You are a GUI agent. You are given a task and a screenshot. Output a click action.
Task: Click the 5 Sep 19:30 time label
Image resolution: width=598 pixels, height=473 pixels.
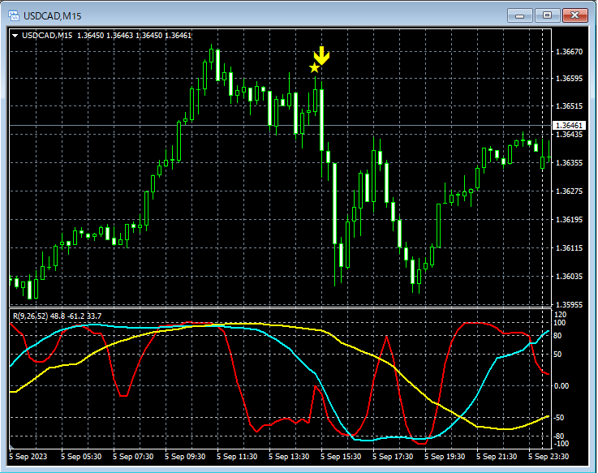point(445,457)
